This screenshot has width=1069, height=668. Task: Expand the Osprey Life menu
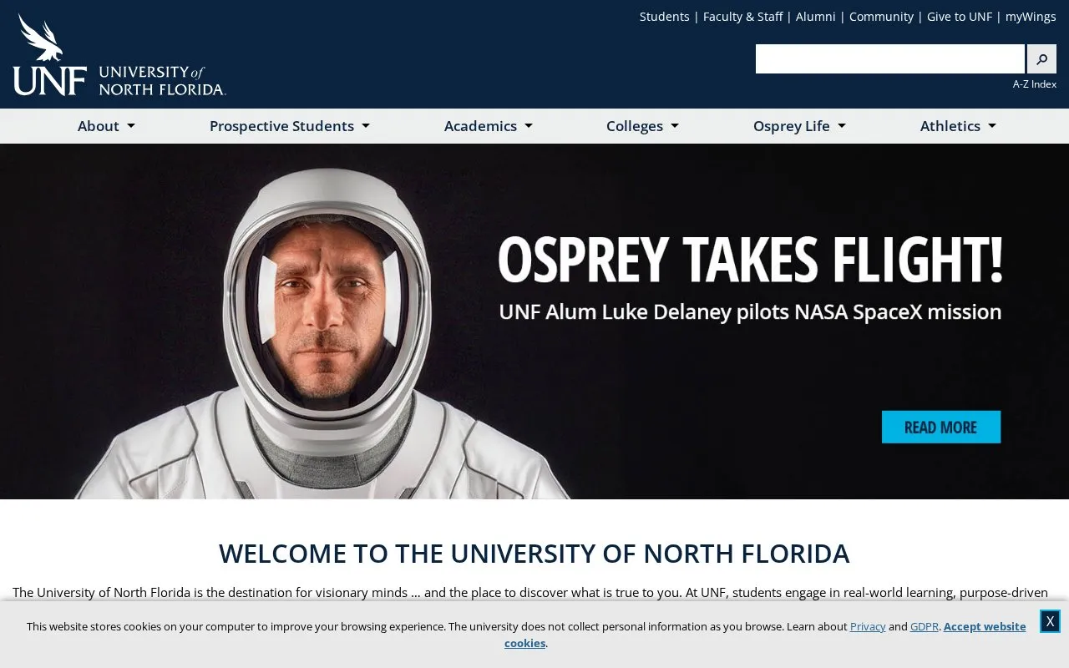click(799, 126)
